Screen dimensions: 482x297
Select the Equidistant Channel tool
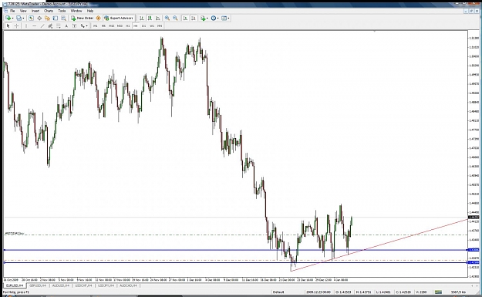tap(50, 26)
